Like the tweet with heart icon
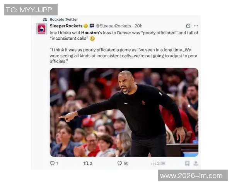Viewport: 232px width, 185px height. (x=119, y=163)
